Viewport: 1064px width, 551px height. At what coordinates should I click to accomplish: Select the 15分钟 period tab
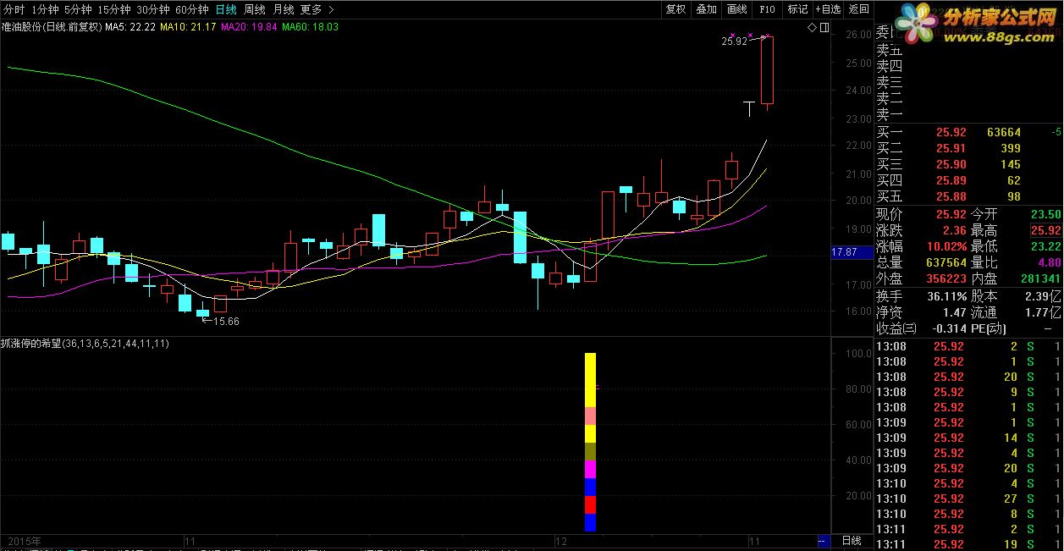(113, 9)
